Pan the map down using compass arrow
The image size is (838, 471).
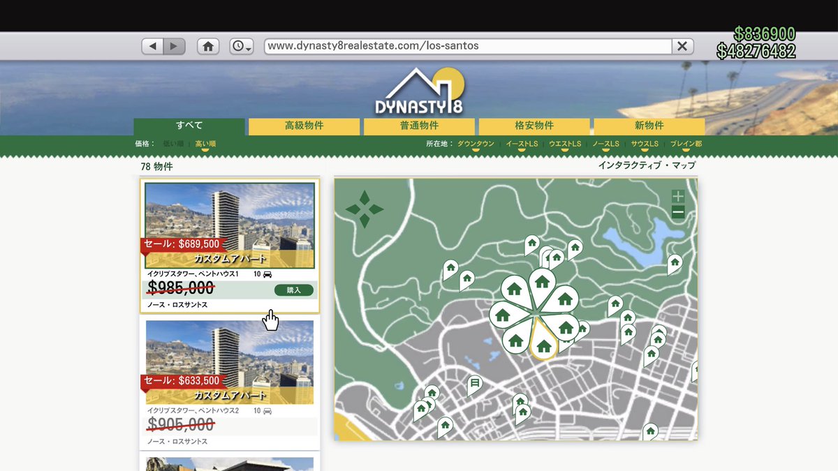click(364, 221)
